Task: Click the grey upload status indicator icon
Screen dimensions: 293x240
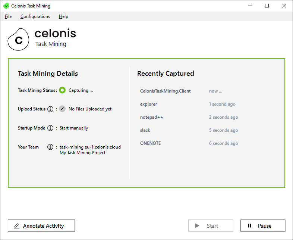Action: pos(62,109)
